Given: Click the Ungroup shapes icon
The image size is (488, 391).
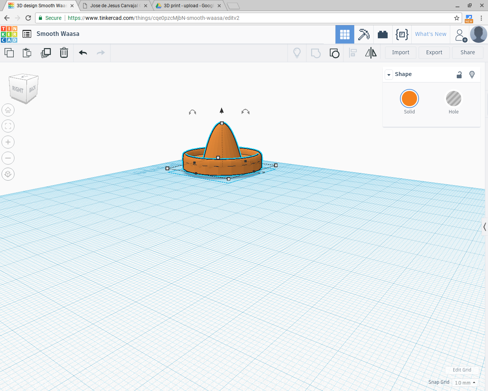Looking at the screenshot, I should coord(334,53).
